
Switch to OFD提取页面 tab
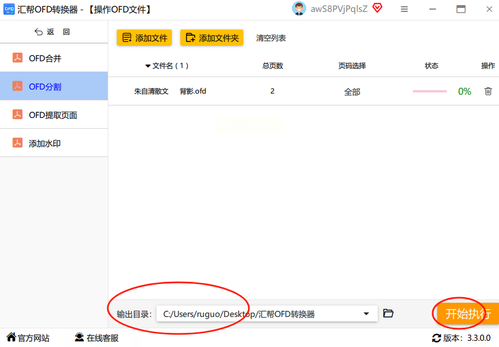(54, 115)
